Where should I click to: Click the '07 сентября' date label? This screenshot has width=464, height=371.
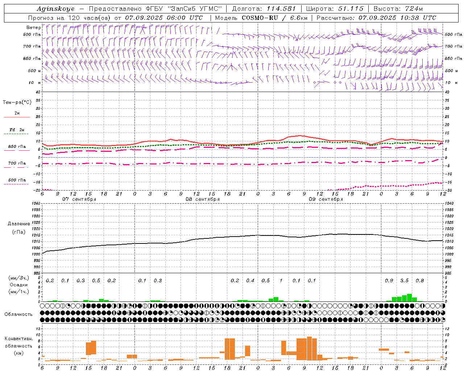[x=79, y=199]
